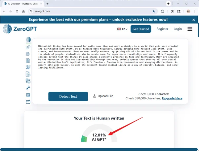The image size is (199, 151).
Task: Open the plagiarism checker document-magnifier icon
Action: point(28,54)
